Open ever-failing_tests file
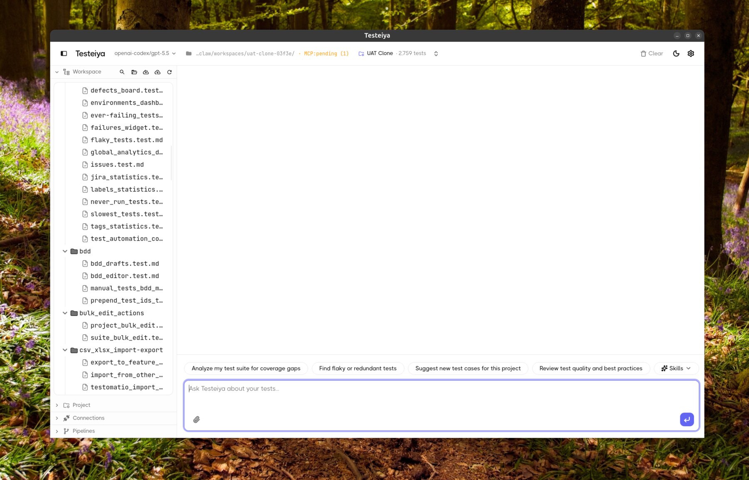 tap(122, 115)
